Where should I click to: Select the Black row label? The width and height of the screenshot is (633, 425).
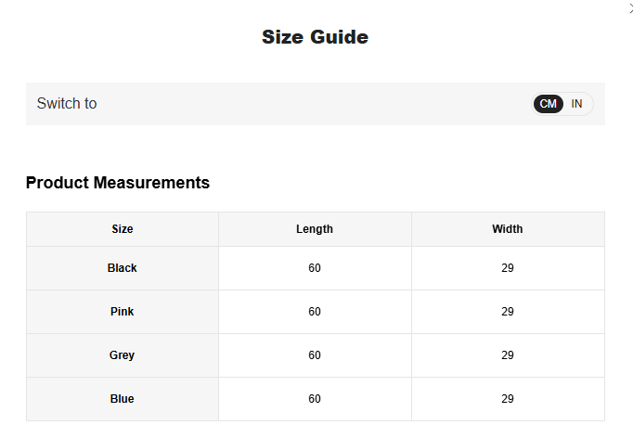pyautogui.click(x=123, y=268)
